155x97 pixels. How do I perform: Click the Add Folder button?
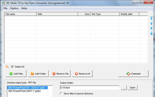pos(38,74)
